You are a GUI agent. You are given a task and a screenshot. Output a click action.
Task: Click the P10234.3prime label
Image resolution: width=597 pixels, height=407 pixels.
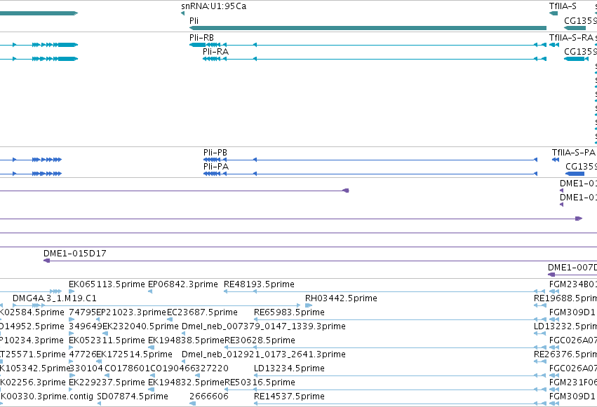[x=32, y=340]
